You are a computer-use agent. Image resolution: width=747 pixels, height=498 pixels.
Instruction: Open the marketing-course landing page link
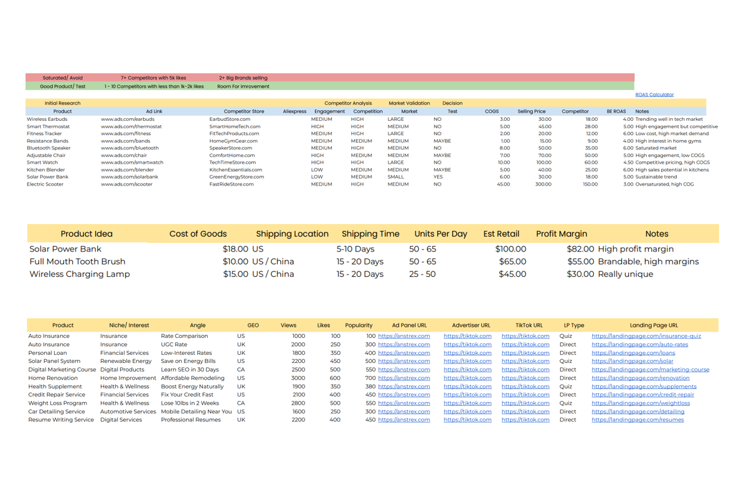tap(650, 370)
